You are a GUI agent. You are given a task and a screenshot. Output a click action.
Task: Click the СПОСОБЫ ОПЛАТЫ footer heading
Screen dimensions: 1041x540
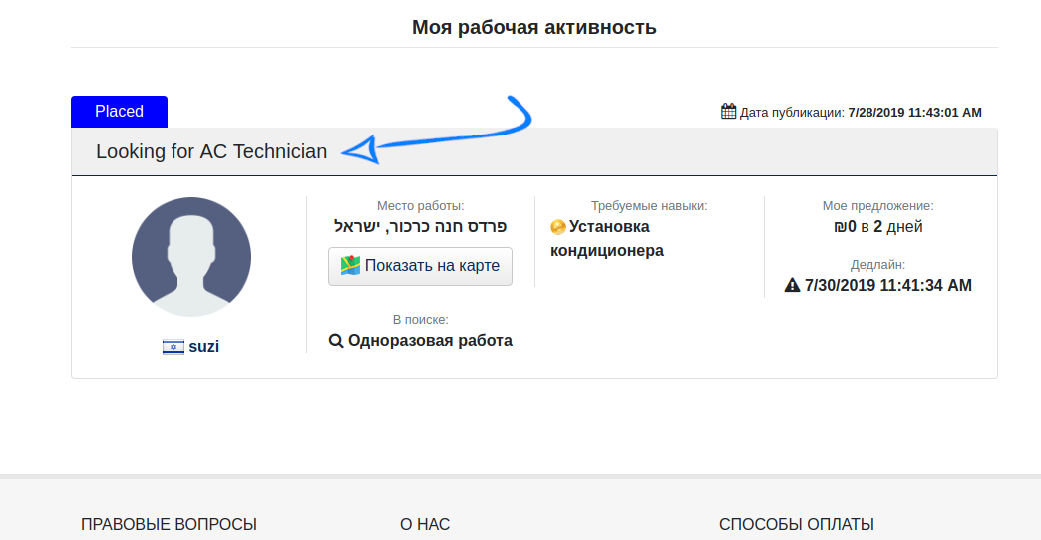click(796, 524)
